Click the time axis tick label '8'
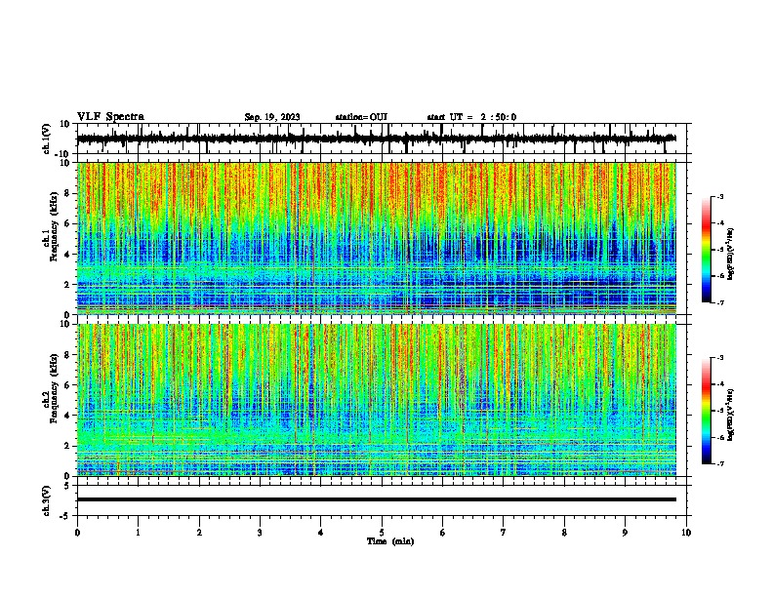 pyautogui.click(x=564, y=533)
